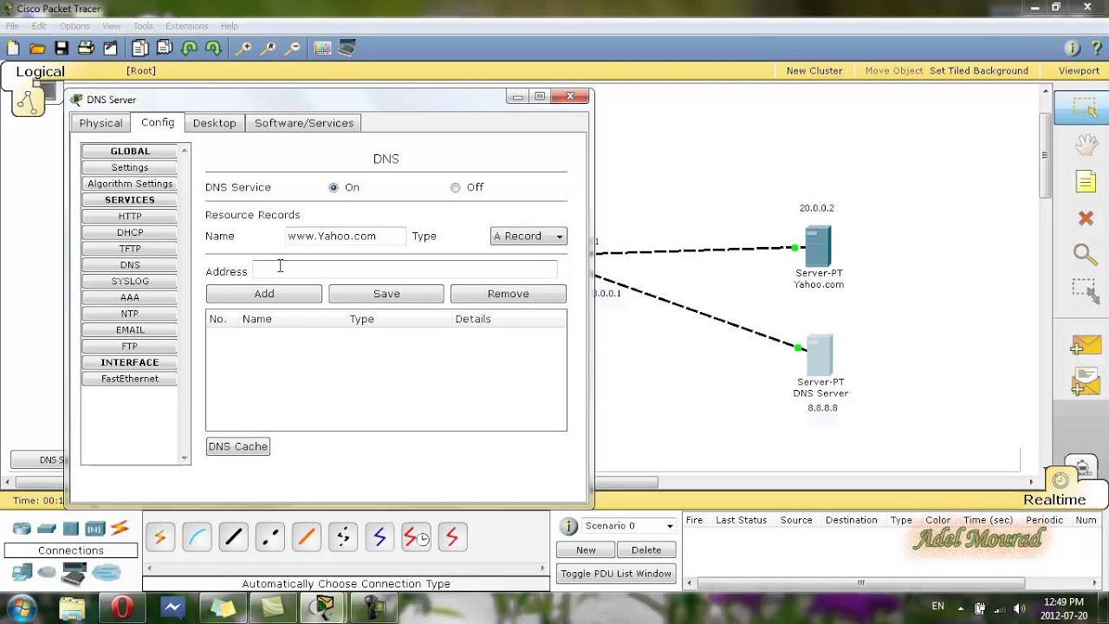
Task: Turn DNS Service Off
Action: 456,187
